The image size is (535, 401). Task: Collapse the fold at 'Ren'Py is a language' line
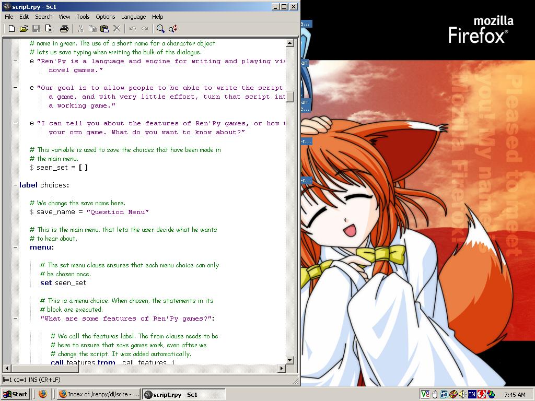point(15,61)
